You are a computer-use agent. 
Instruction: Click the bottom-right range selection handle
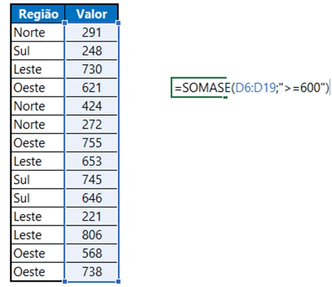118,281
